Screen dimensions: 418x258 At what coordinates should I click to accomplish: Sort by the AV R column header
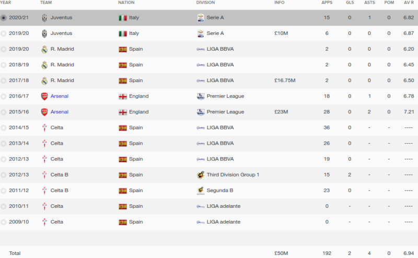coord(409,3)
